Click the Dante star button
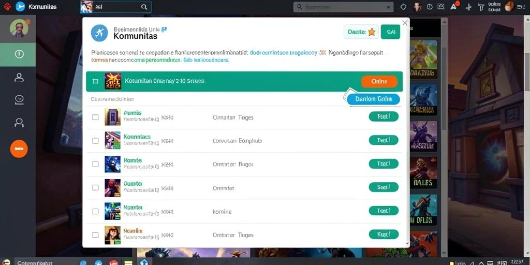Screen dimensions: 530x265 361,32
